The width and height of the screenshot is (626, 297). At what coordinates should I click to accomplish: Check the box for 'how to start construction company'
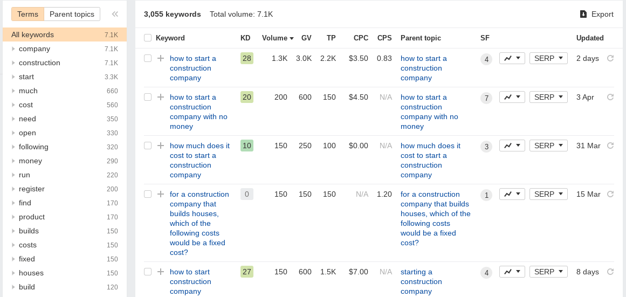(x=148, y=272)
